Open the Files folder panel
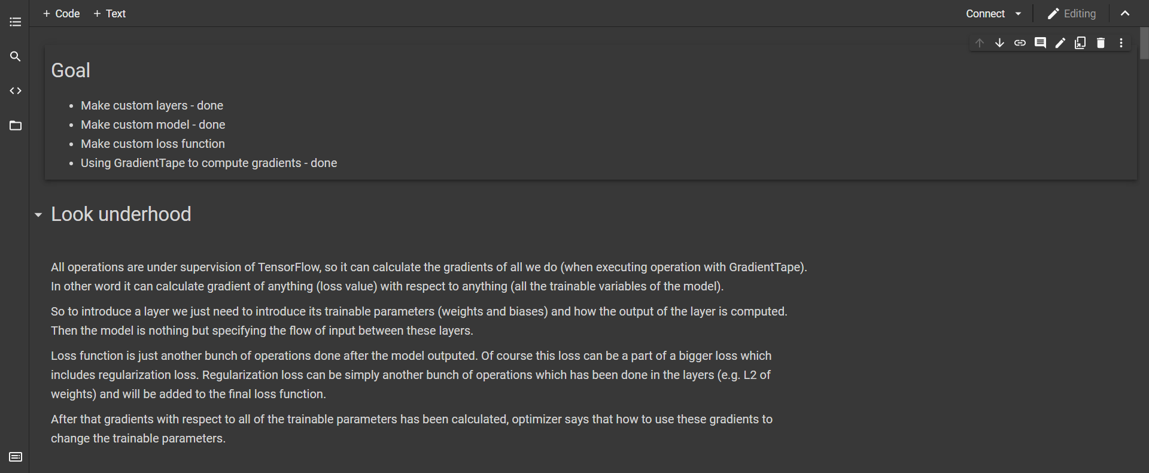The width and height of the screenshot is (1149, 473). coord(16,126)
